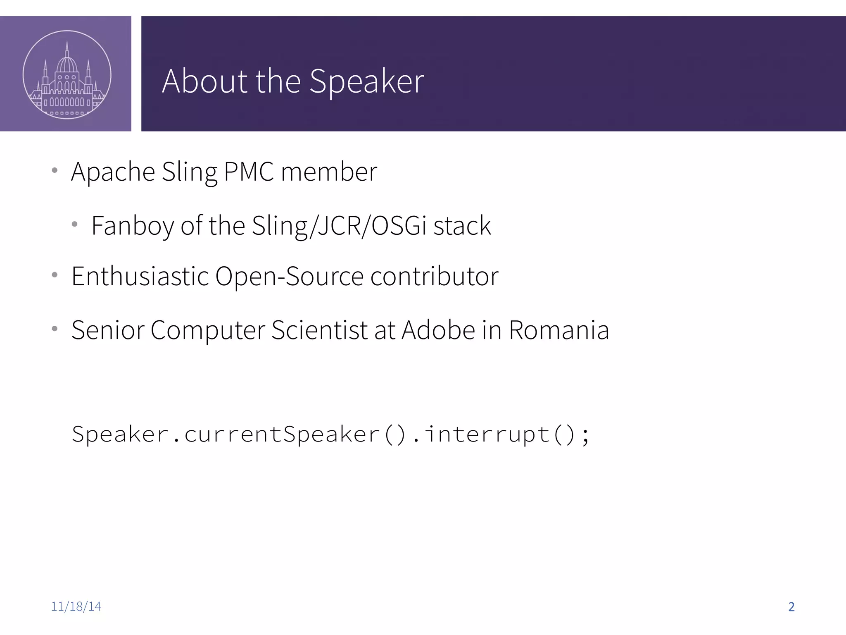Click the date "11/18/14" in the footer
The height and width of the screenshot is (635, 846).
tap(76, 606)
